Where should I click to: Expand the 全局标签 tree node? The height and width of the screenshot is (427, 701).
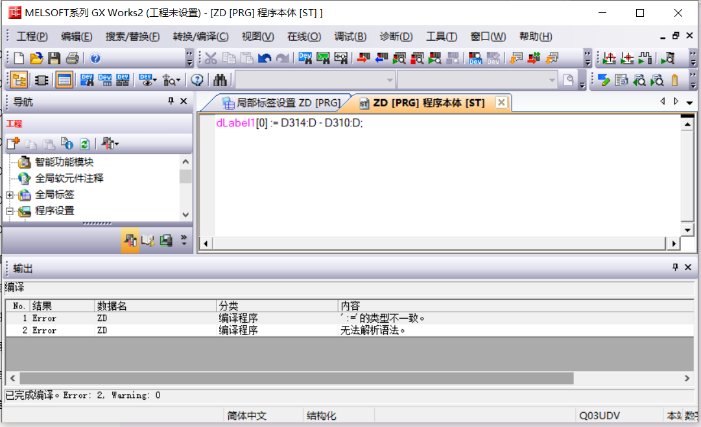[10, 194]
